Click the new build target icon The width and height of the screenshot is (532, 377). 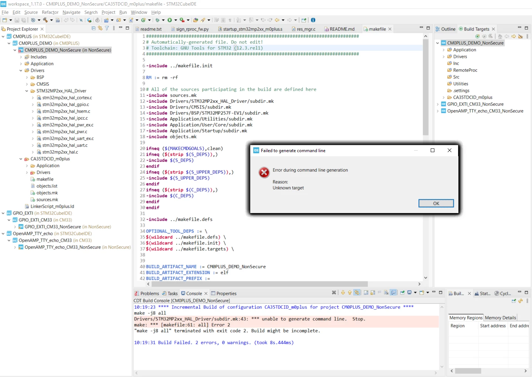pos(477,36)
